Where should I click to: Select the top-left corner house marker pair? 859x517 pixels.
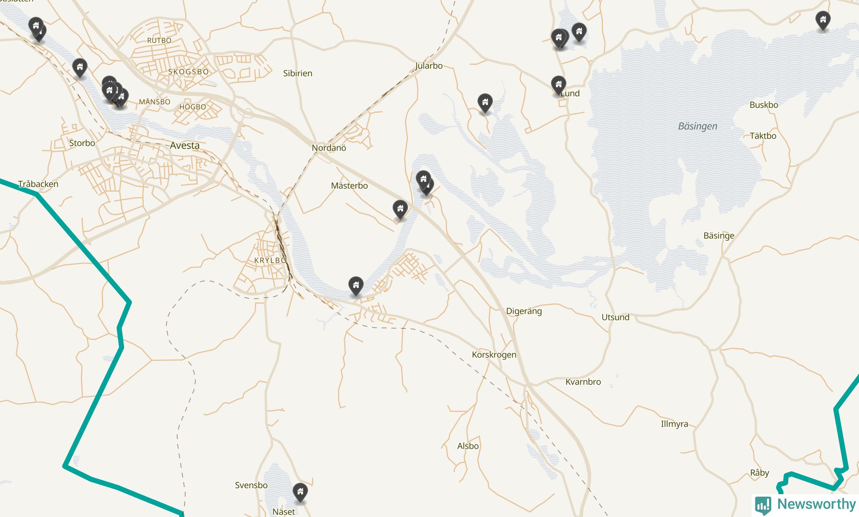[x=37, y=30]
